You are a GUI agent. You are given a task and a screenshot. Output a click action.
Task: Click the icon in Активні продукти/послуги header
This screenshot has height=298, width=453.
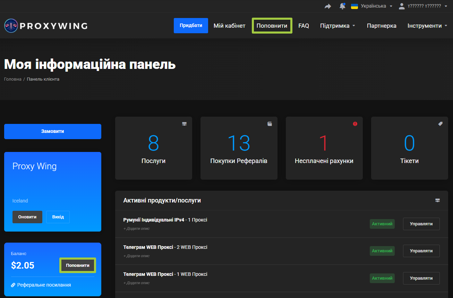click(437, 200)
